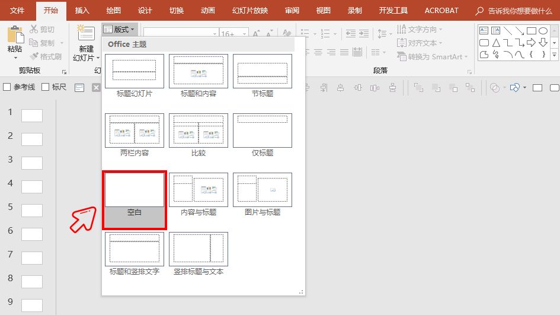The image size is (560, 315).
Task: Select the straight line shape
Action: tap(507, 31)
